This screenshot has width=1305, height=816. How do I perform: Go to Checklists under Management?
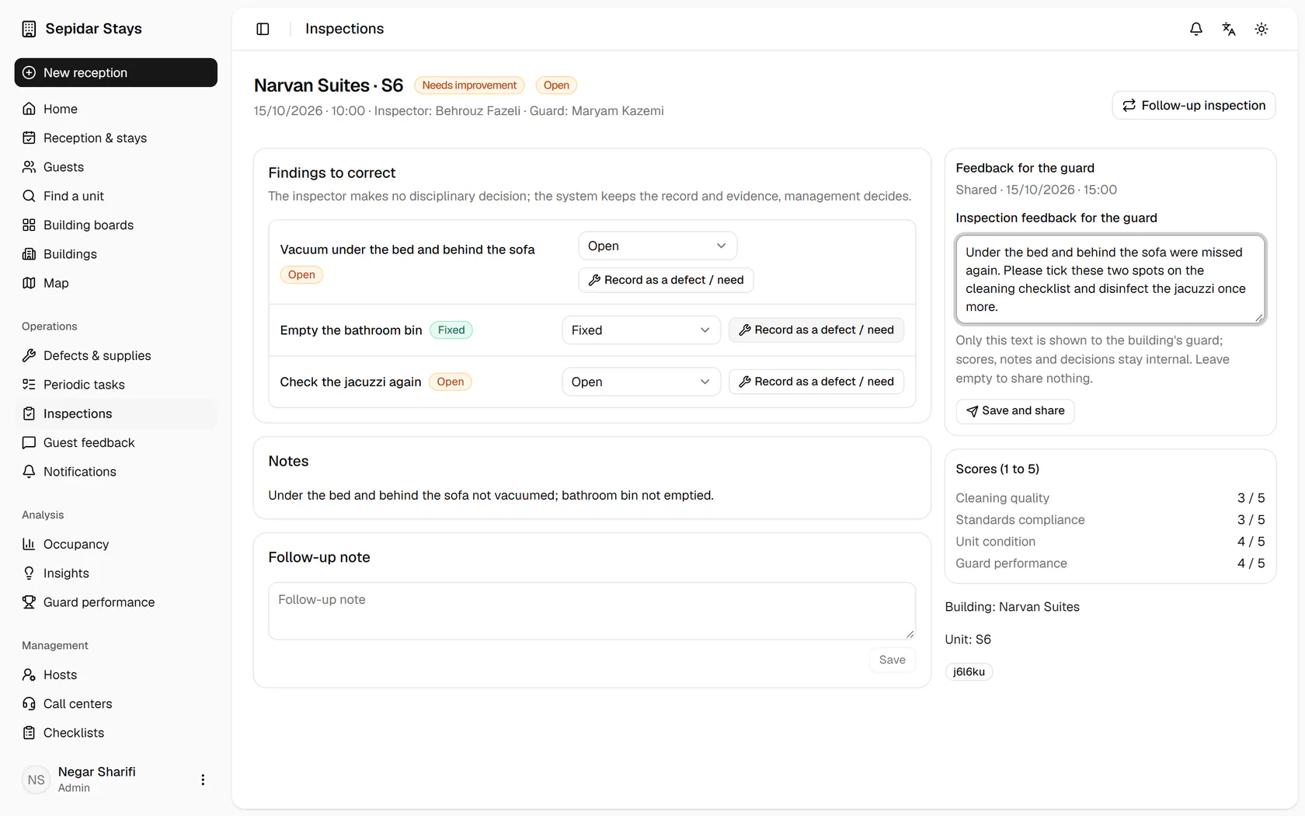point(116,733)
